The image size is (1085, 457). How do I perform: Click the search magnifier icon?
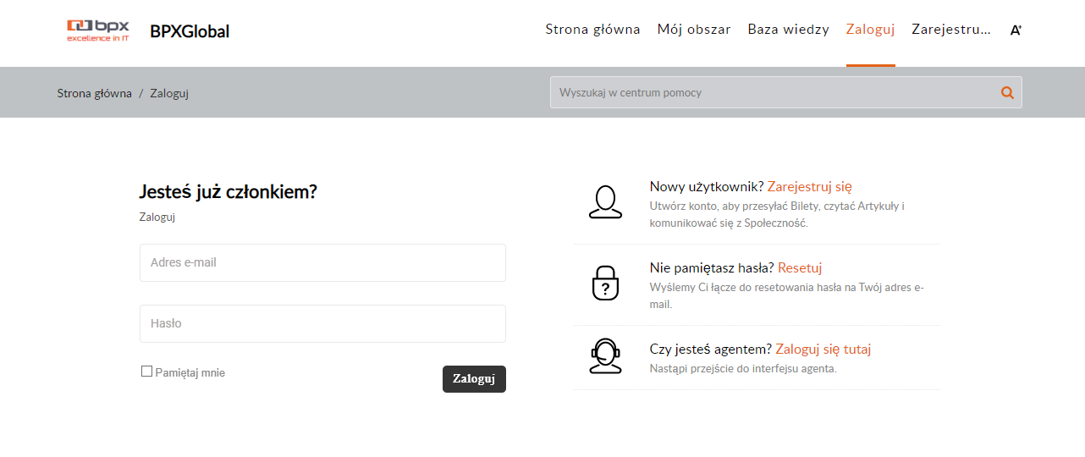1007,93
